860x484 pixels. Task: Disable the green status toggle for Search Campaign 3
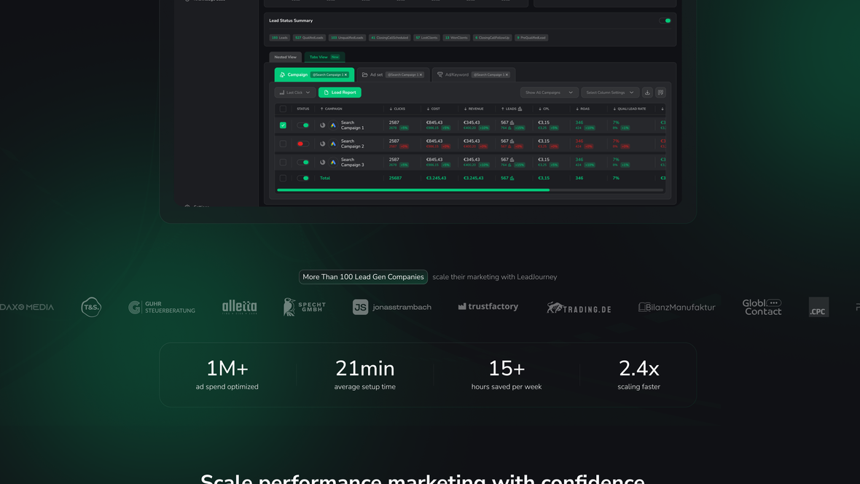pyautogui.click(x=302, y=161)
